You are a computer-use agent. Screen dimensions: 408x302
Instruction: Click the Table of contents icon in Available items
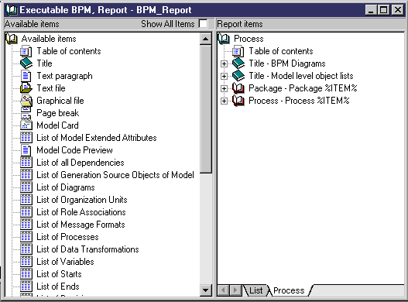26,51
